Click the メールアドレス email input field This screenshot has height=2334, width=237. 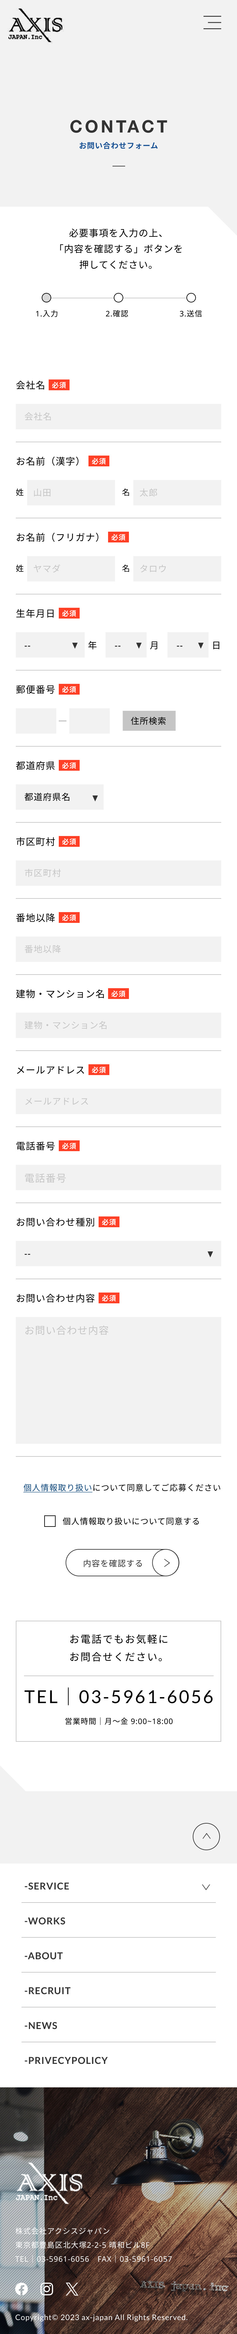coord(118,1102)
